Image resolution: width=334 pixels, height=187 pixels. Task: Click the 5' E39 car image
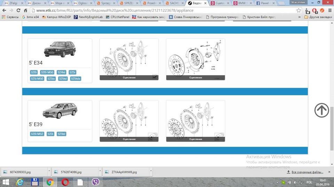pos(60,111)
